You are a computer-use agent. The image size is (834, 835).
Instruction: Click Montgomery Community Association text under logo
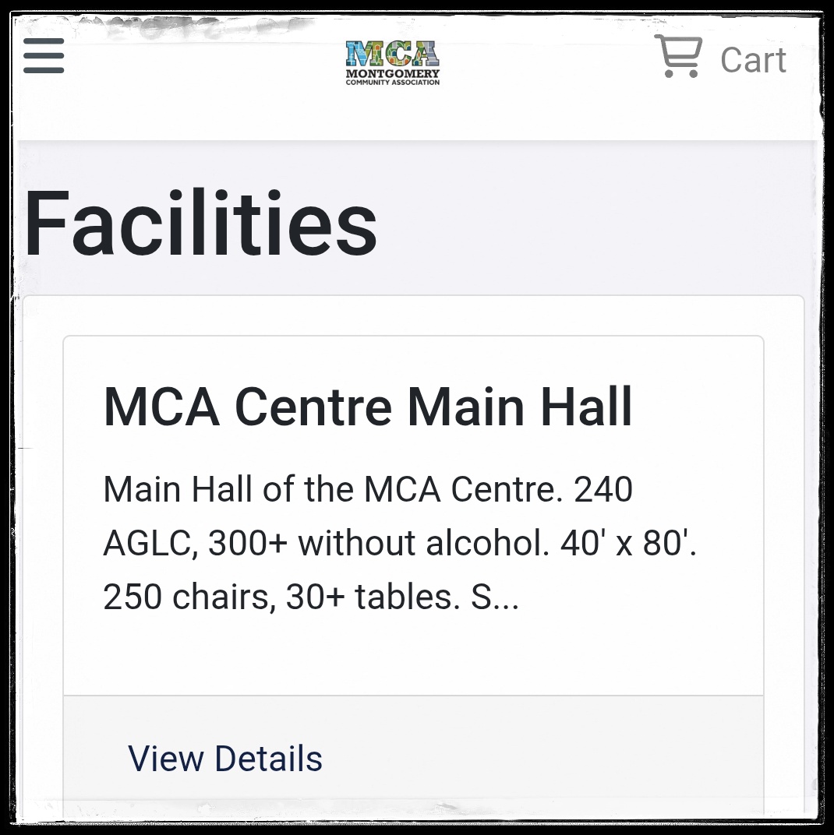392,76
